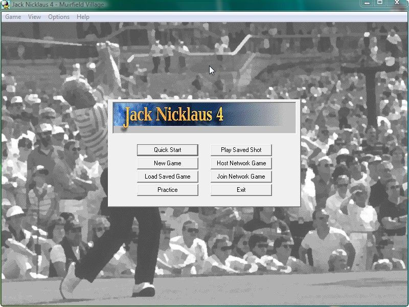Enter Practice mode
The image size is (409, 307).
click(x=167, y=190)
